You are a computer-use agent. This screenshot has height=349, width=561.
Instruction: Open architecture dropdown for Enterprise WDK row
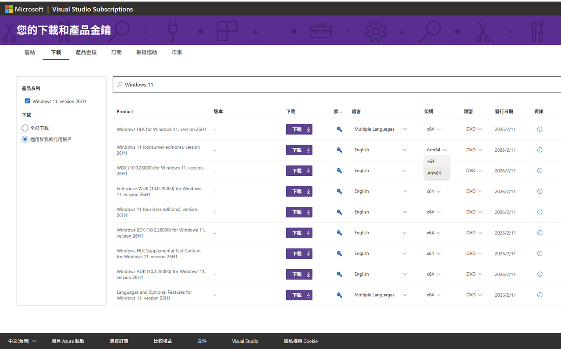(x=433, y=192)
